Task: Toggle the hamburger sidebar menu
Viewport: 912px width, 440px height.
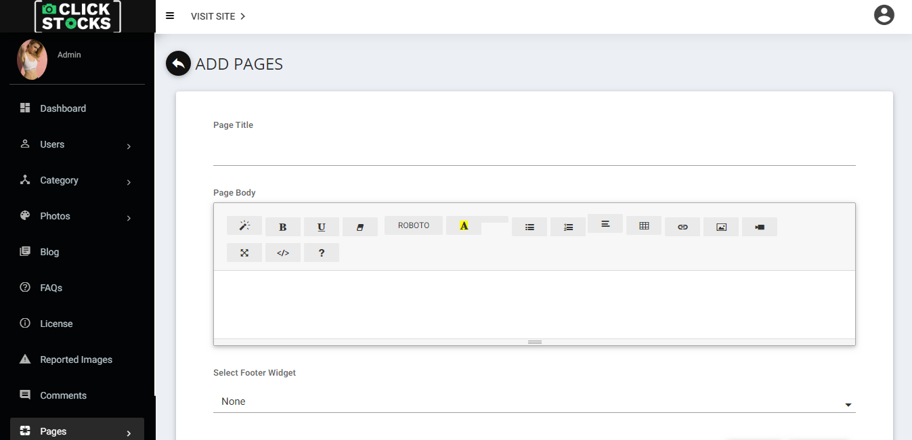Action: coord(170,16)
